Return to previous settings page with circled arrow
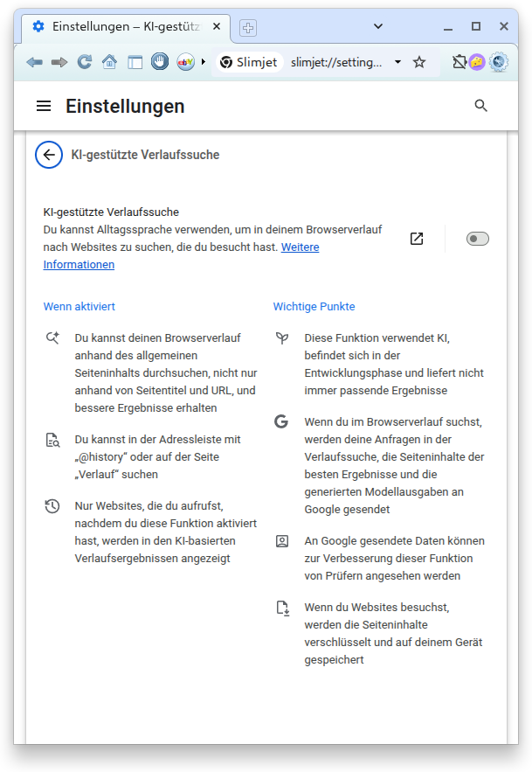This screenshot has height=772, width=532. (x=49, y=155)
